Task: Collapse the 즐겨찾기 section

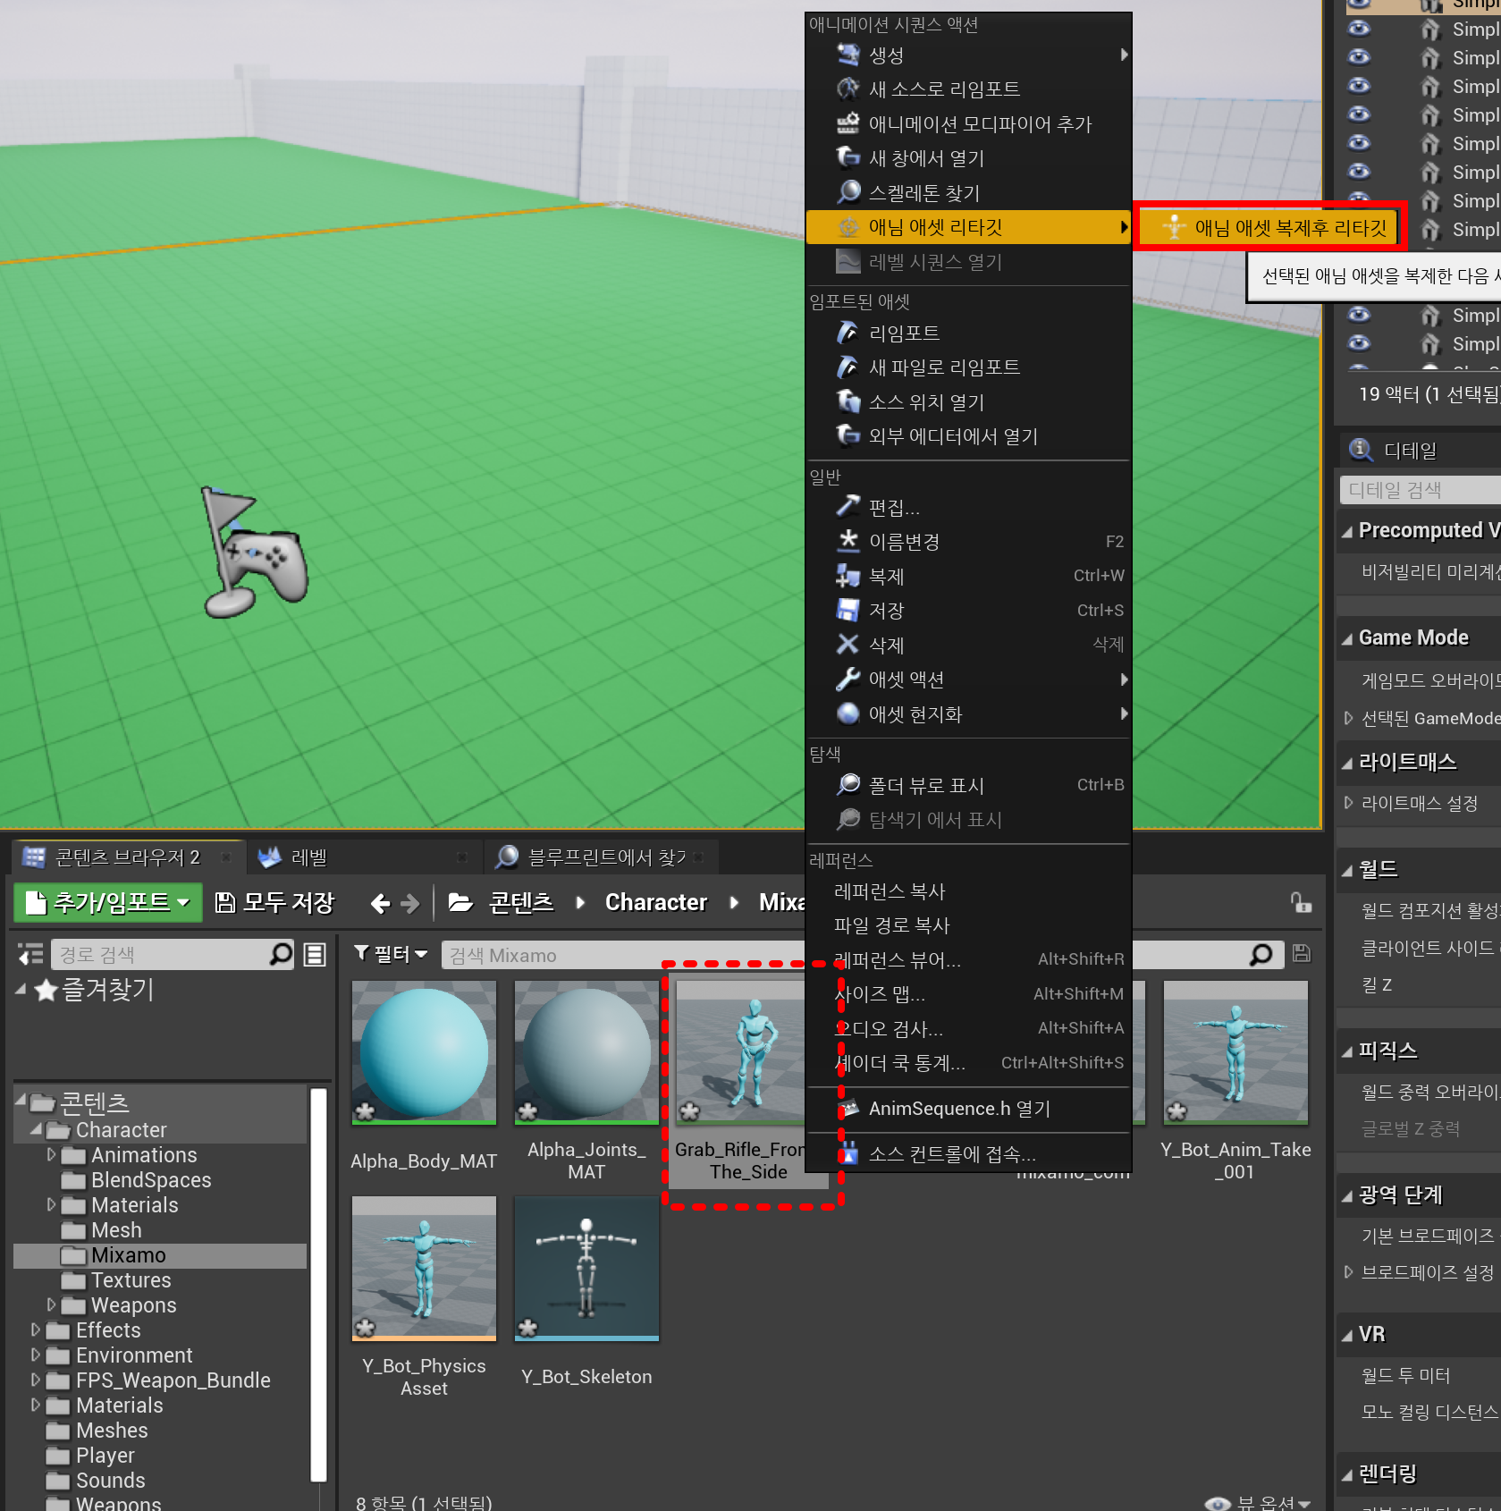Action: click(21, 989)
